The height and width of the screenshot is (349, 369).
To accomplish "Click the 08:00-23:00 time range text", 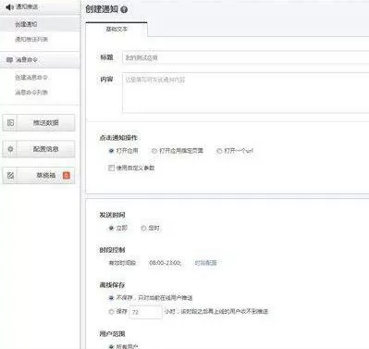I will [166, 263].
